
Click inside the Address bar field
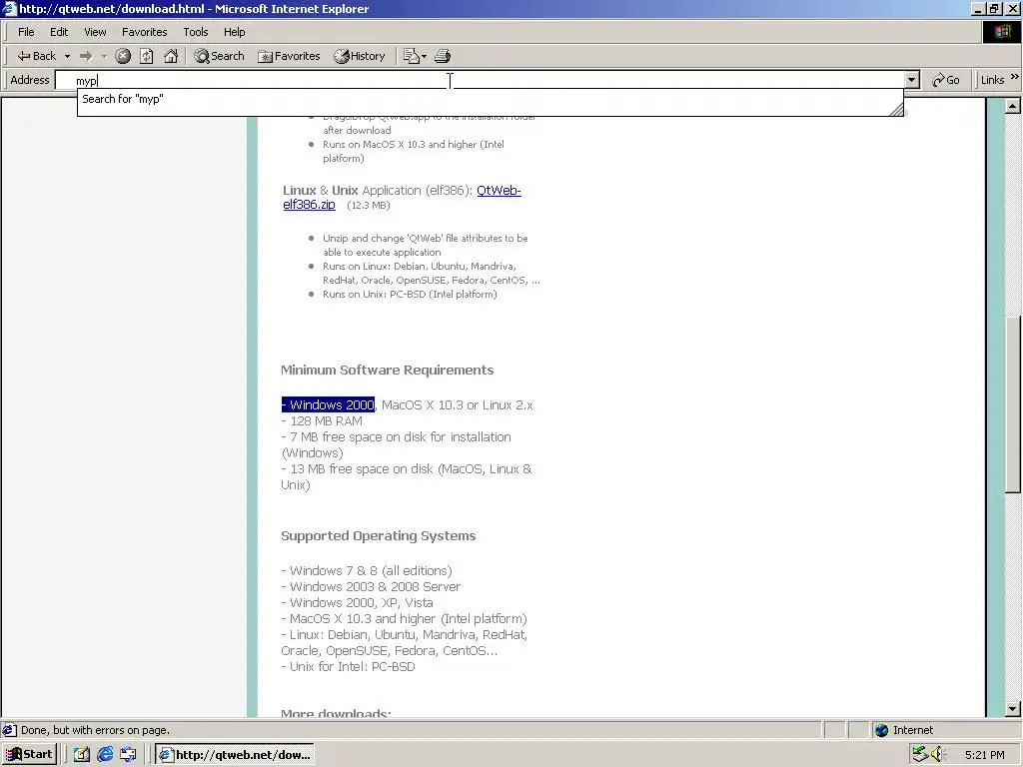481,80
